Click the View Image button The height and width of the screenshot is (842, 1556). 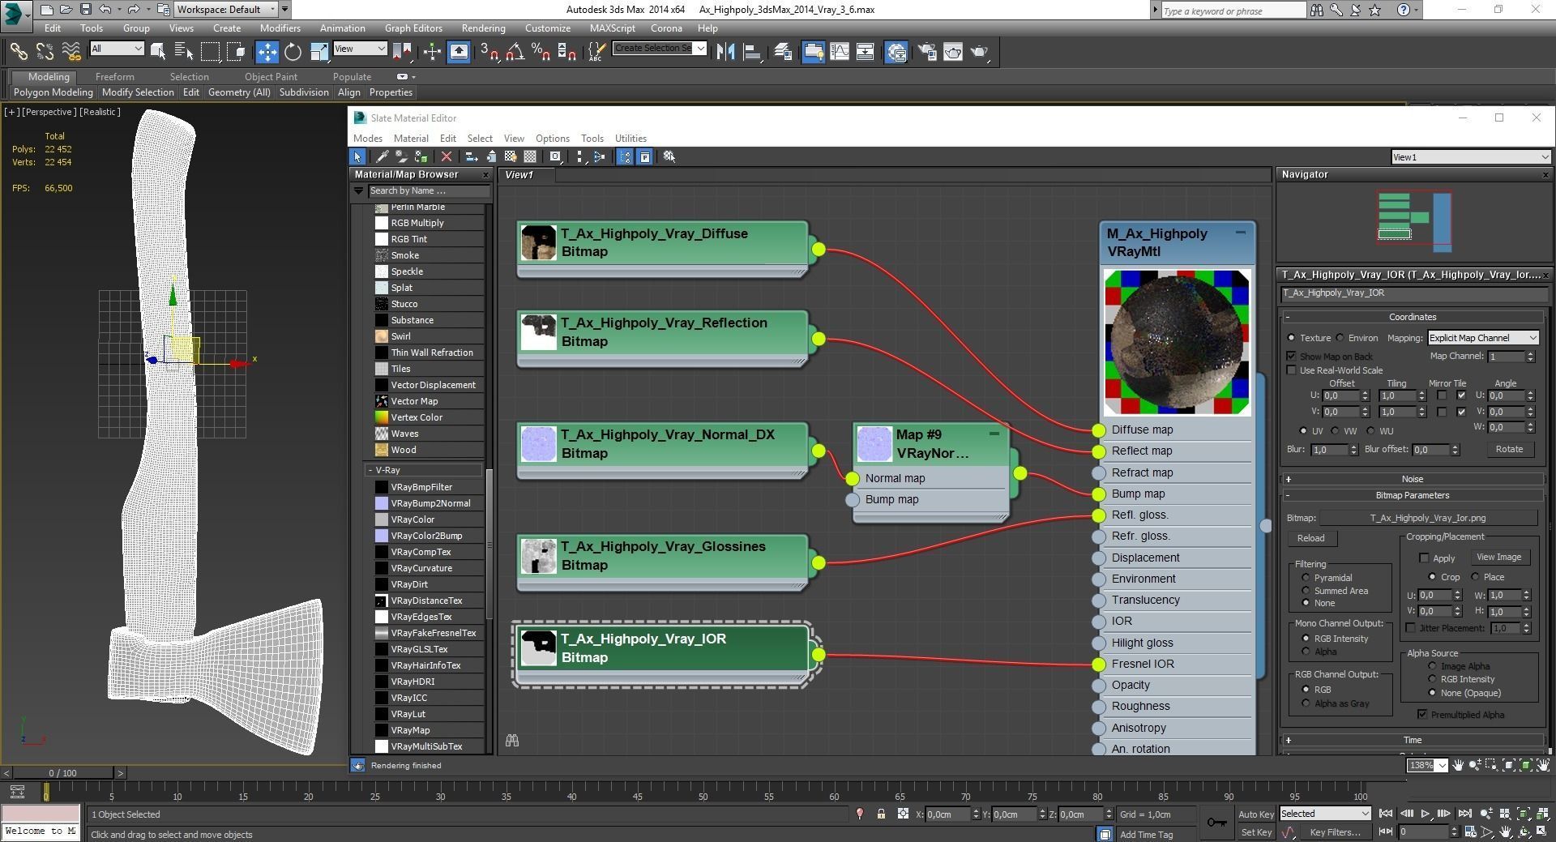[x=1498, y=557]
